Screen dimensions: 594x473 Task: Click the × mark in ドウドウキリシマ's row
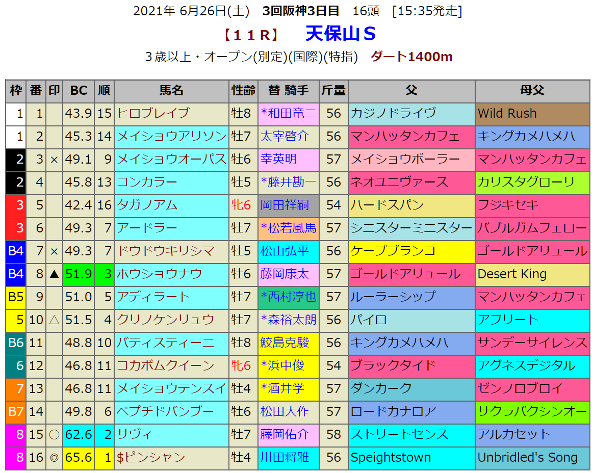point(54,251)
